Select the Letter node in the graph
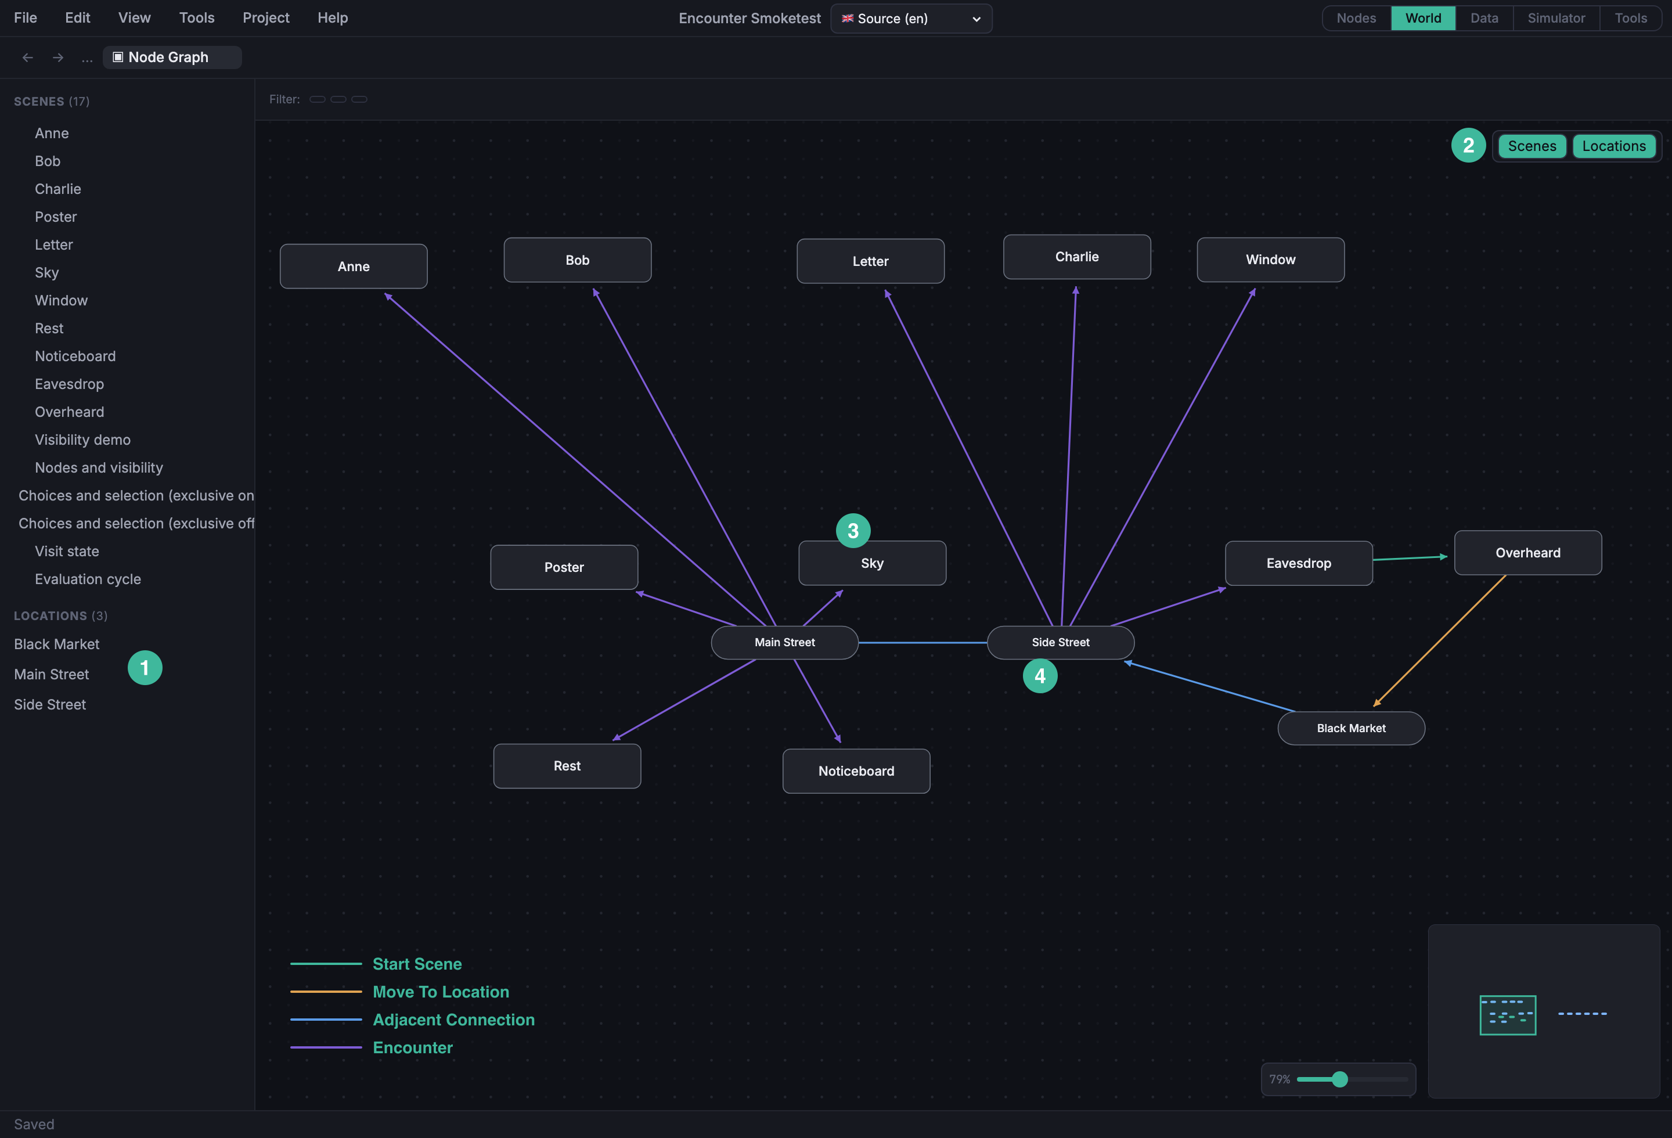1672x1138 pixels. (870, 261)
